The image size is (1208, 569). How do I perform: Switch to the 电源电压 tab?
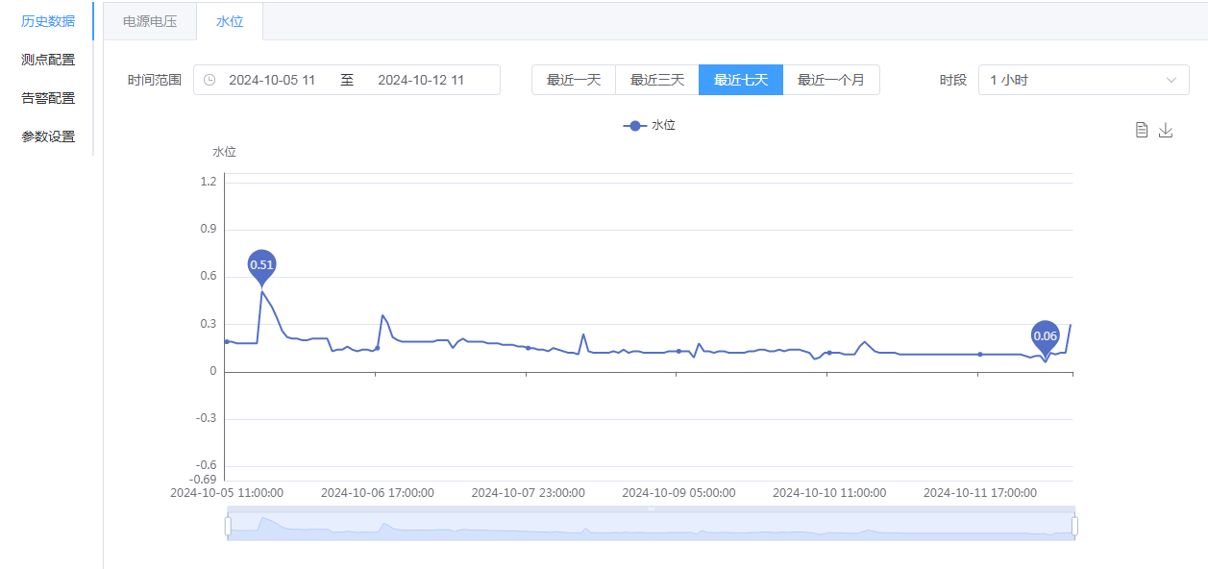coord(150,21)
